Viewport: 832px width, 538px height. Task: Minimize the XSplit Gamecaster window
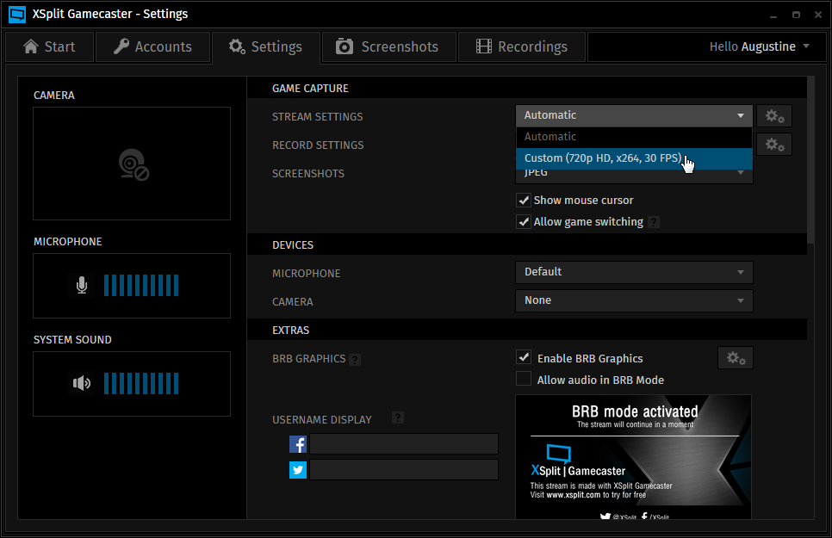point(773,15)
